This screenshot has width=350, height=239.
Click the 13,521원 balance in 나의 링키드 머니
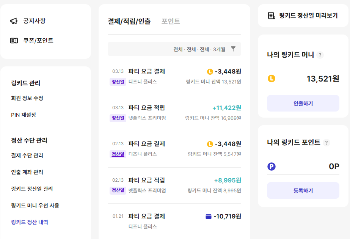tap(323, 79)
